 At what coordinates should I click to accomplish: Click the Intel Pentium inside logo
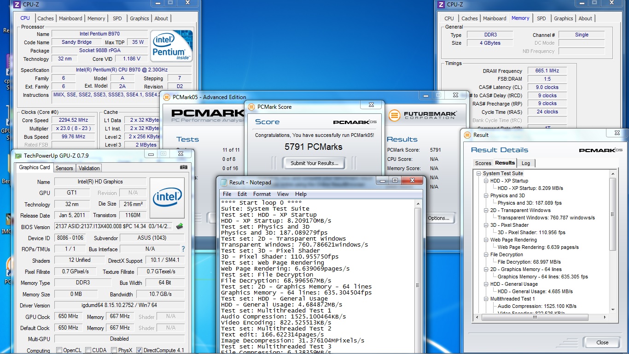(x=171, y=46)
